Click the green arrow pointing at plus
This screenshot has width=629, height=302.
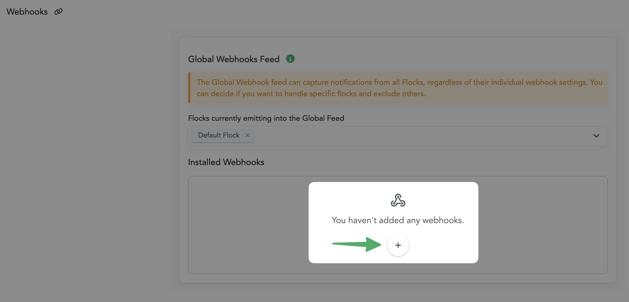357,244
